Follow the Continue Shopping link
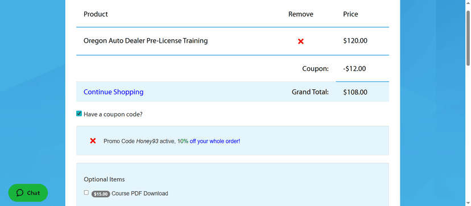Image resolution: width=471 pixels, height=206 pixels. pos(114,92)
